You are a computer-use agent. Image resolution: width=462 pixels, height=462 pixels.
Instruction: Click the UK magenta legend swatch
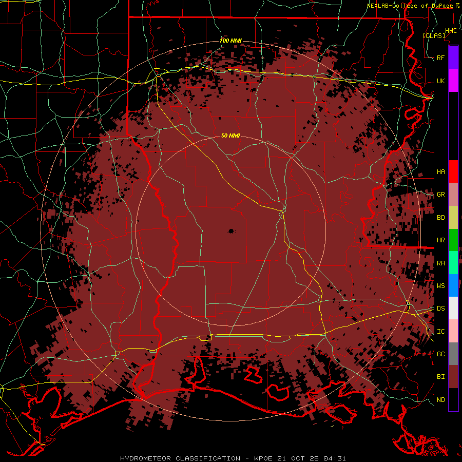point(453,81)
